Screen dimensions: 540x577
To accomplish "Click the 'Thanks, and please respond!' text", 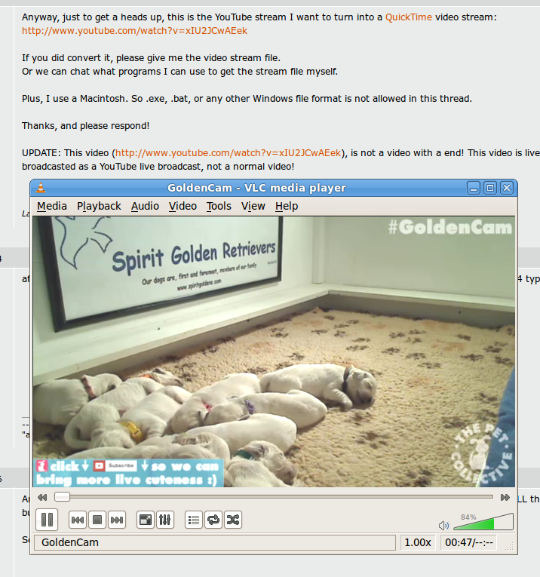I will (86, 126).
